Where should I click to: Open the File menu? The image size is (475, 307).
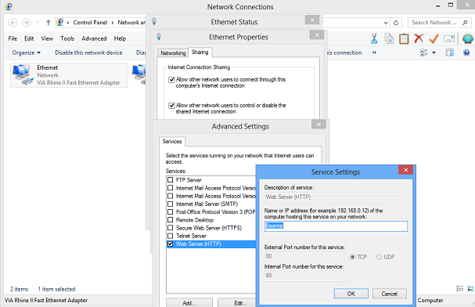point(13,38)
